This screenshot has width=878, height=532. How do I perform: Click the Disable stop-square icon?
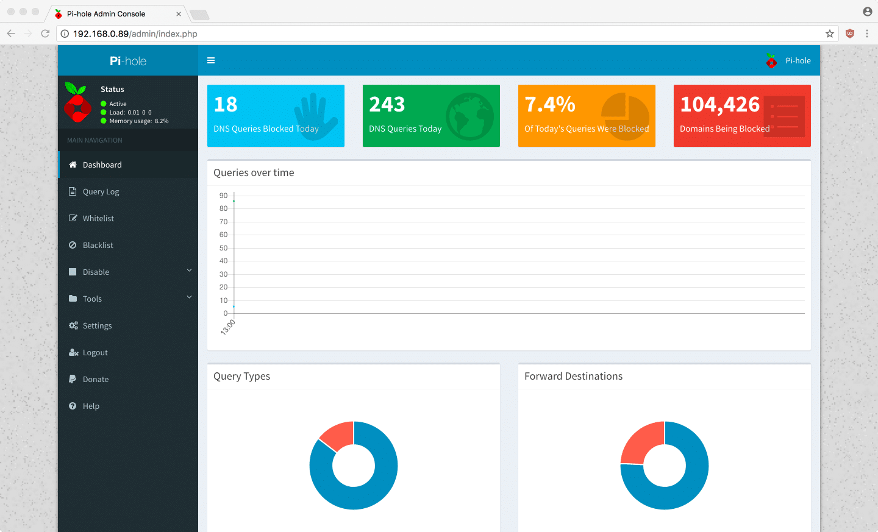(73, 272)
